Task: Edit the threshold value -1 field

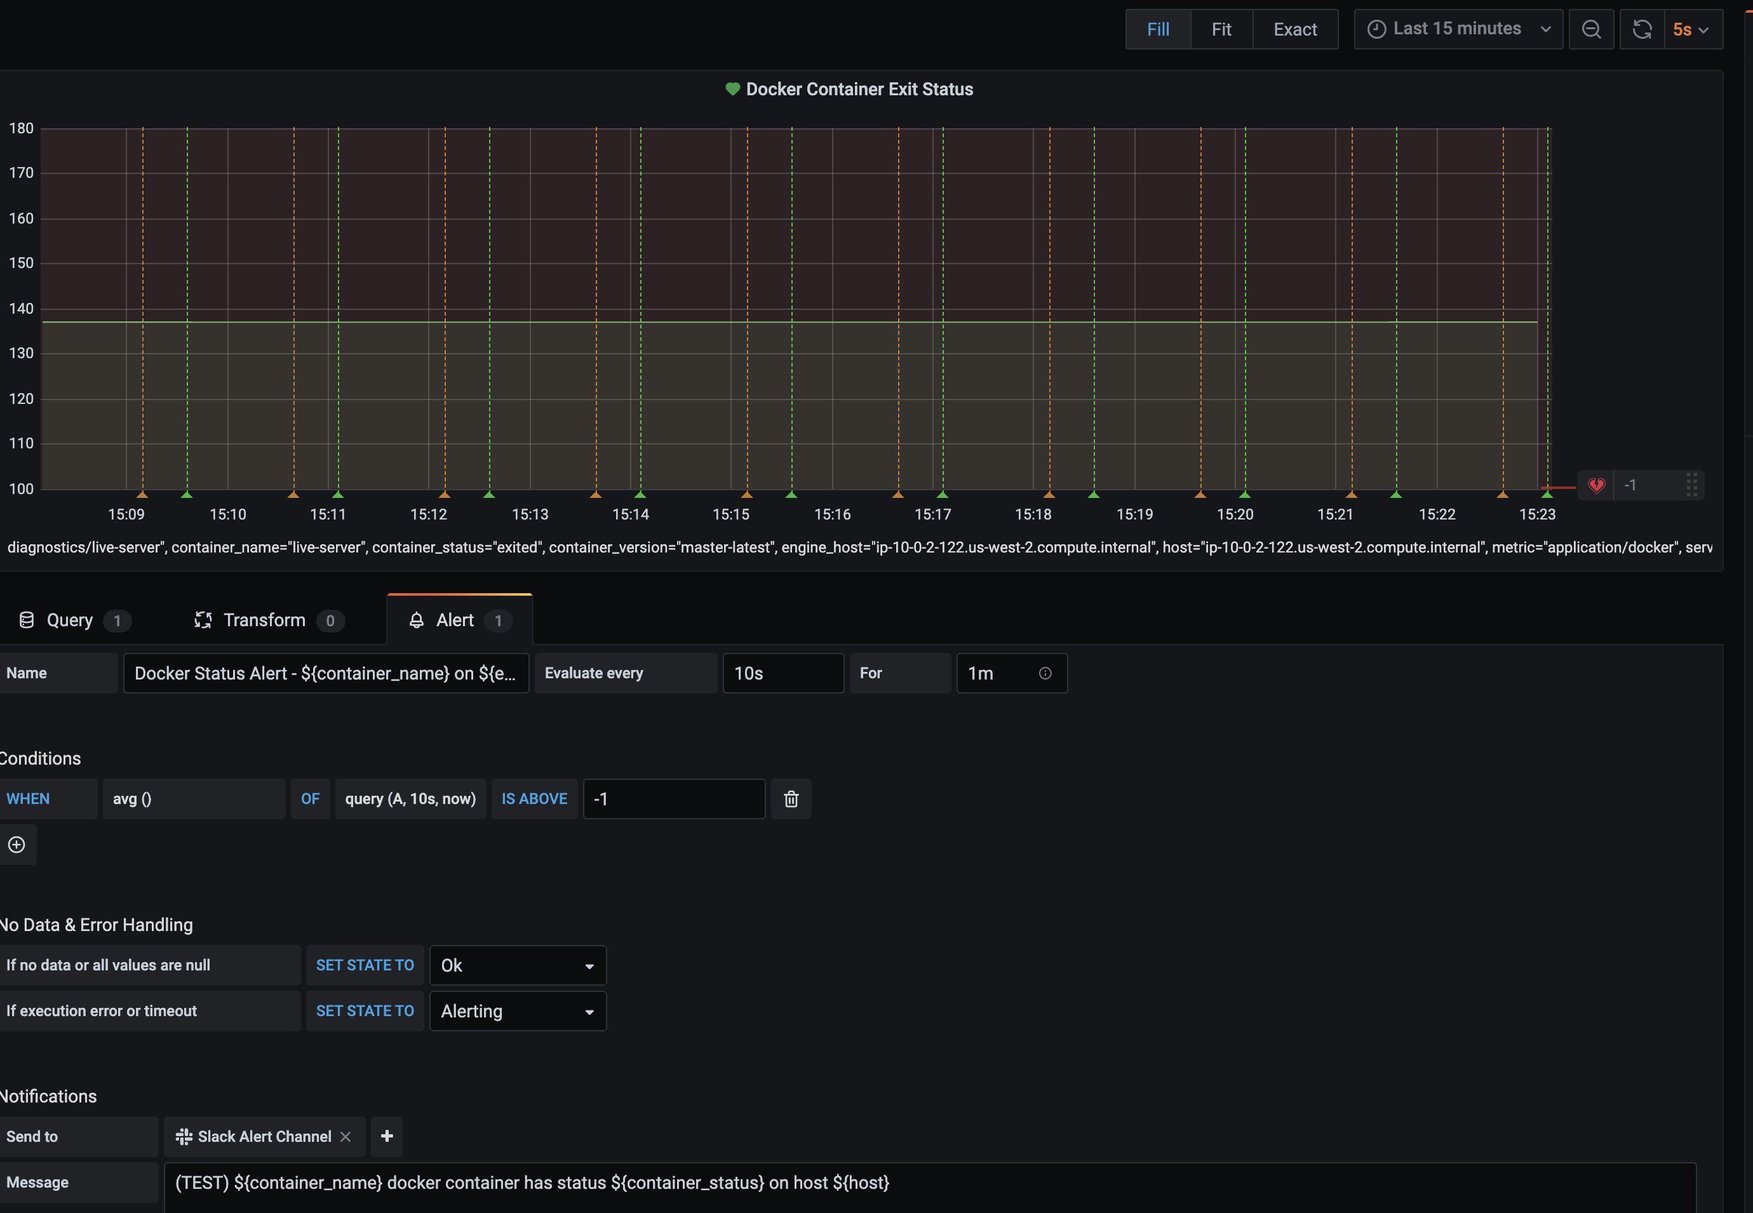Action: coord(673,799)
